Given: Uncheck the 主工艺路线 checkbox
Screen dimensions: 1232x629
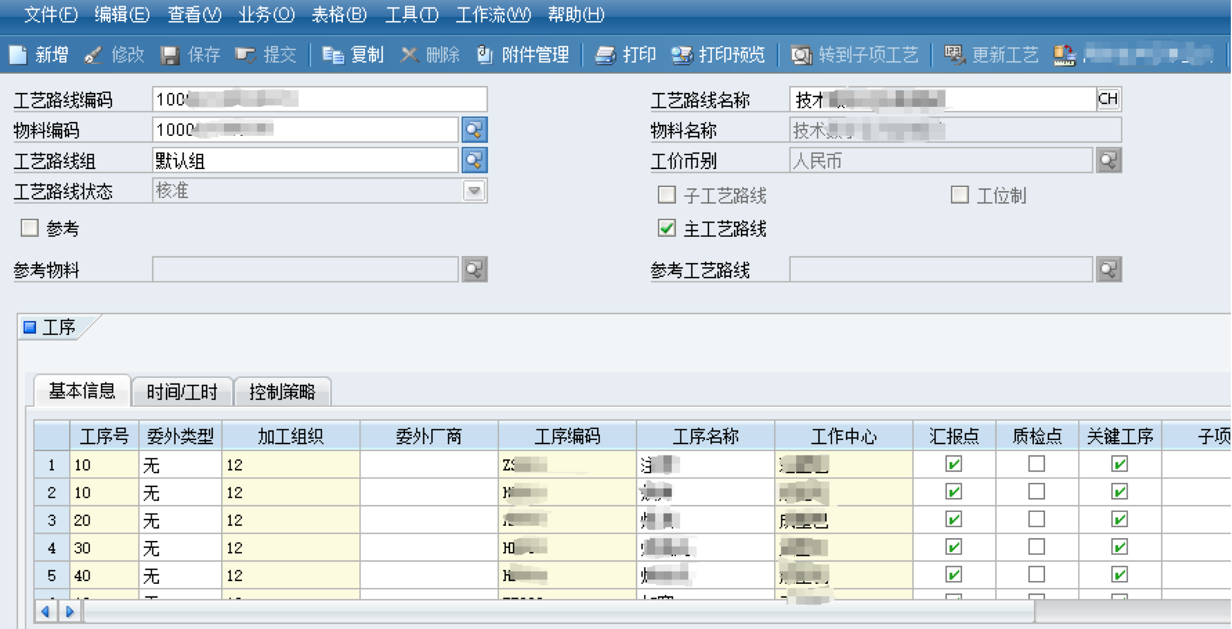Looking at the screenshot, I should pos(666,229).
